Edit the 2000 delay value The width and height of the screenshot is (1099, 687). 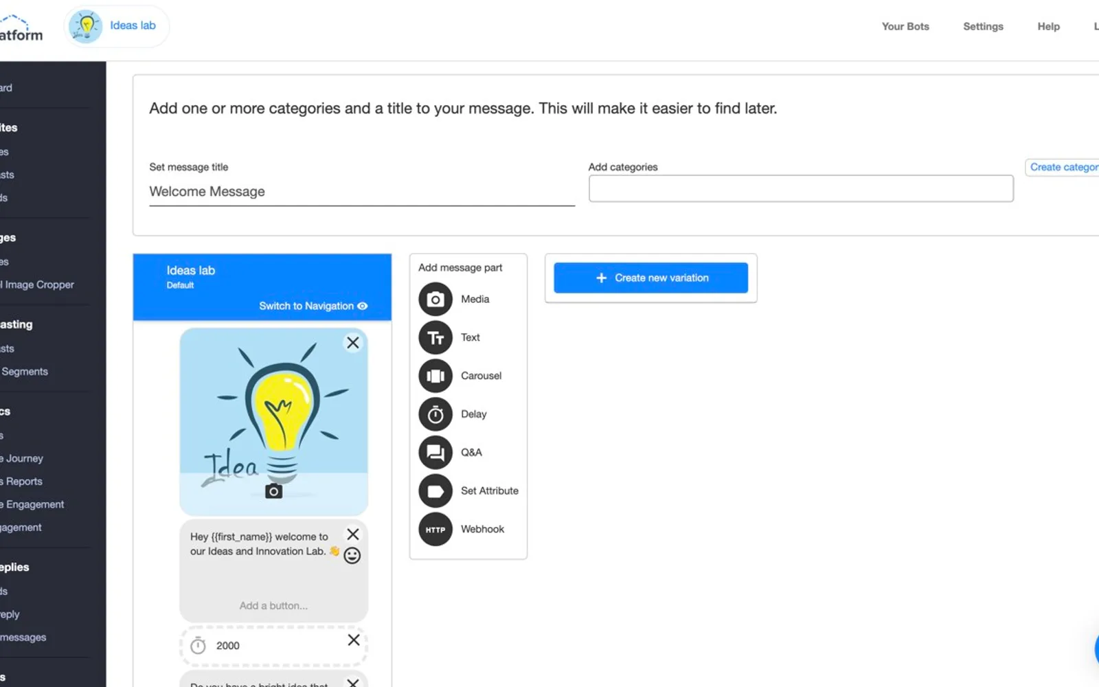228,646
